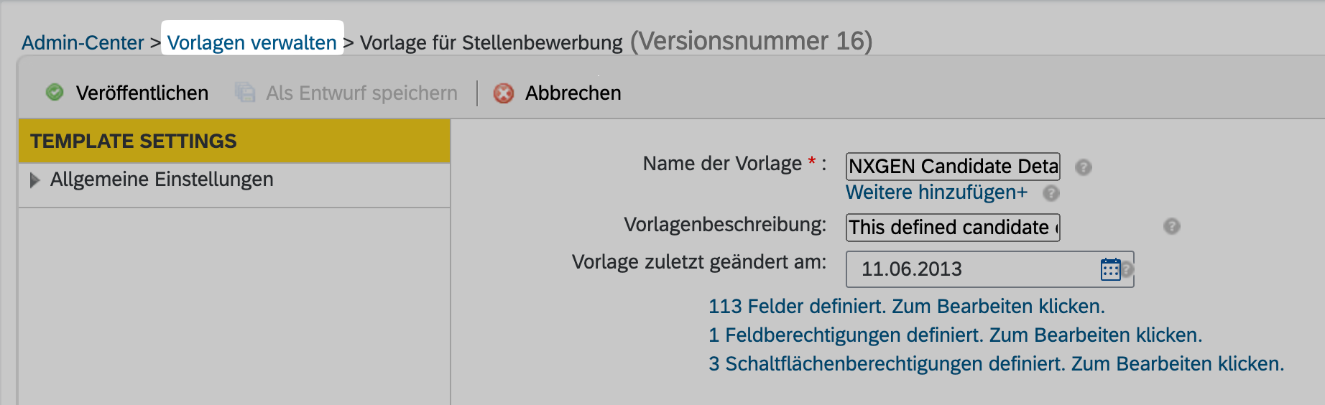Click help icon beside Vorlagenbeschreibung field
Screen dimensions: 1325x405
click(1172, 226)
